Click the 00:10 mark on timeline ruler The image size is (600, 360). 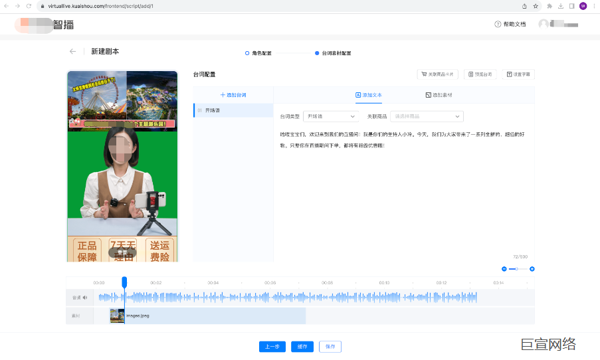384,283
